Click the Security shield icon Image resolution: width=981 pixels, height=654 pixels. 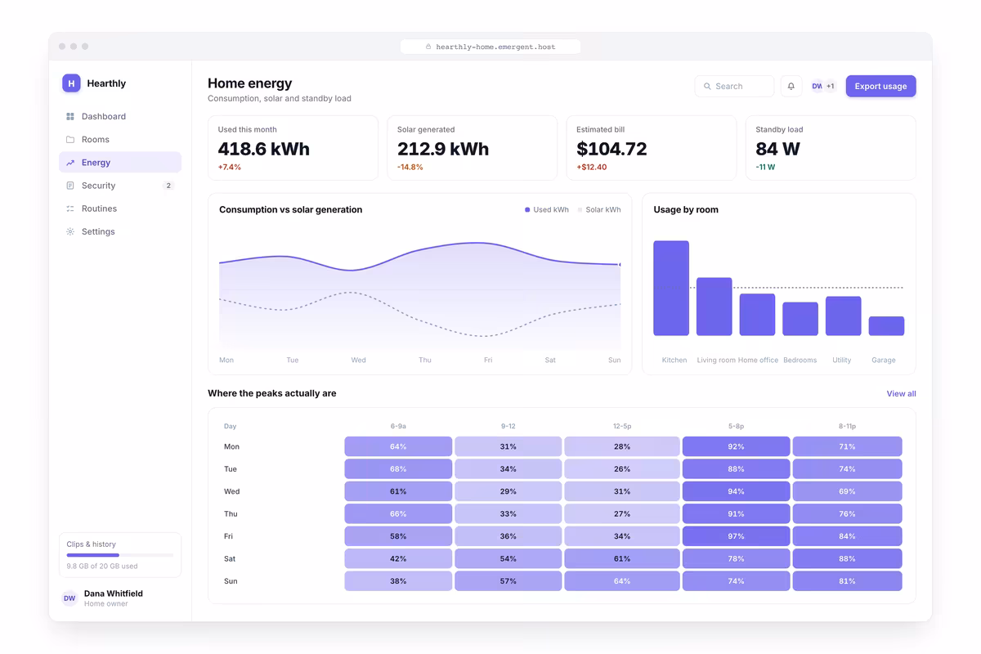70,186
